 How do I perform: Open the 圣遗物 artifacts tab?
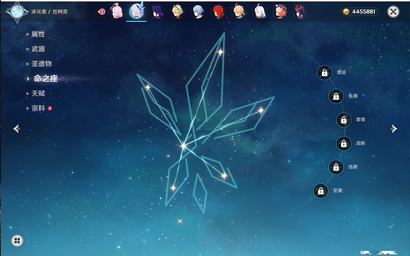pos(41,64)
